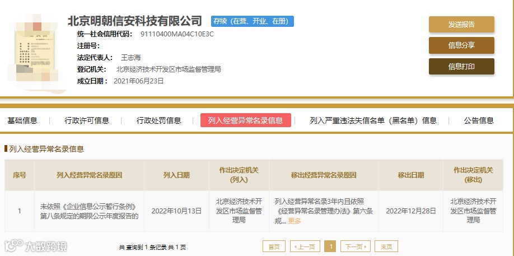This screenshot has height=256, width=514.
Task: Click establishment date 2021年06月23日
Action: click(138, 81)
